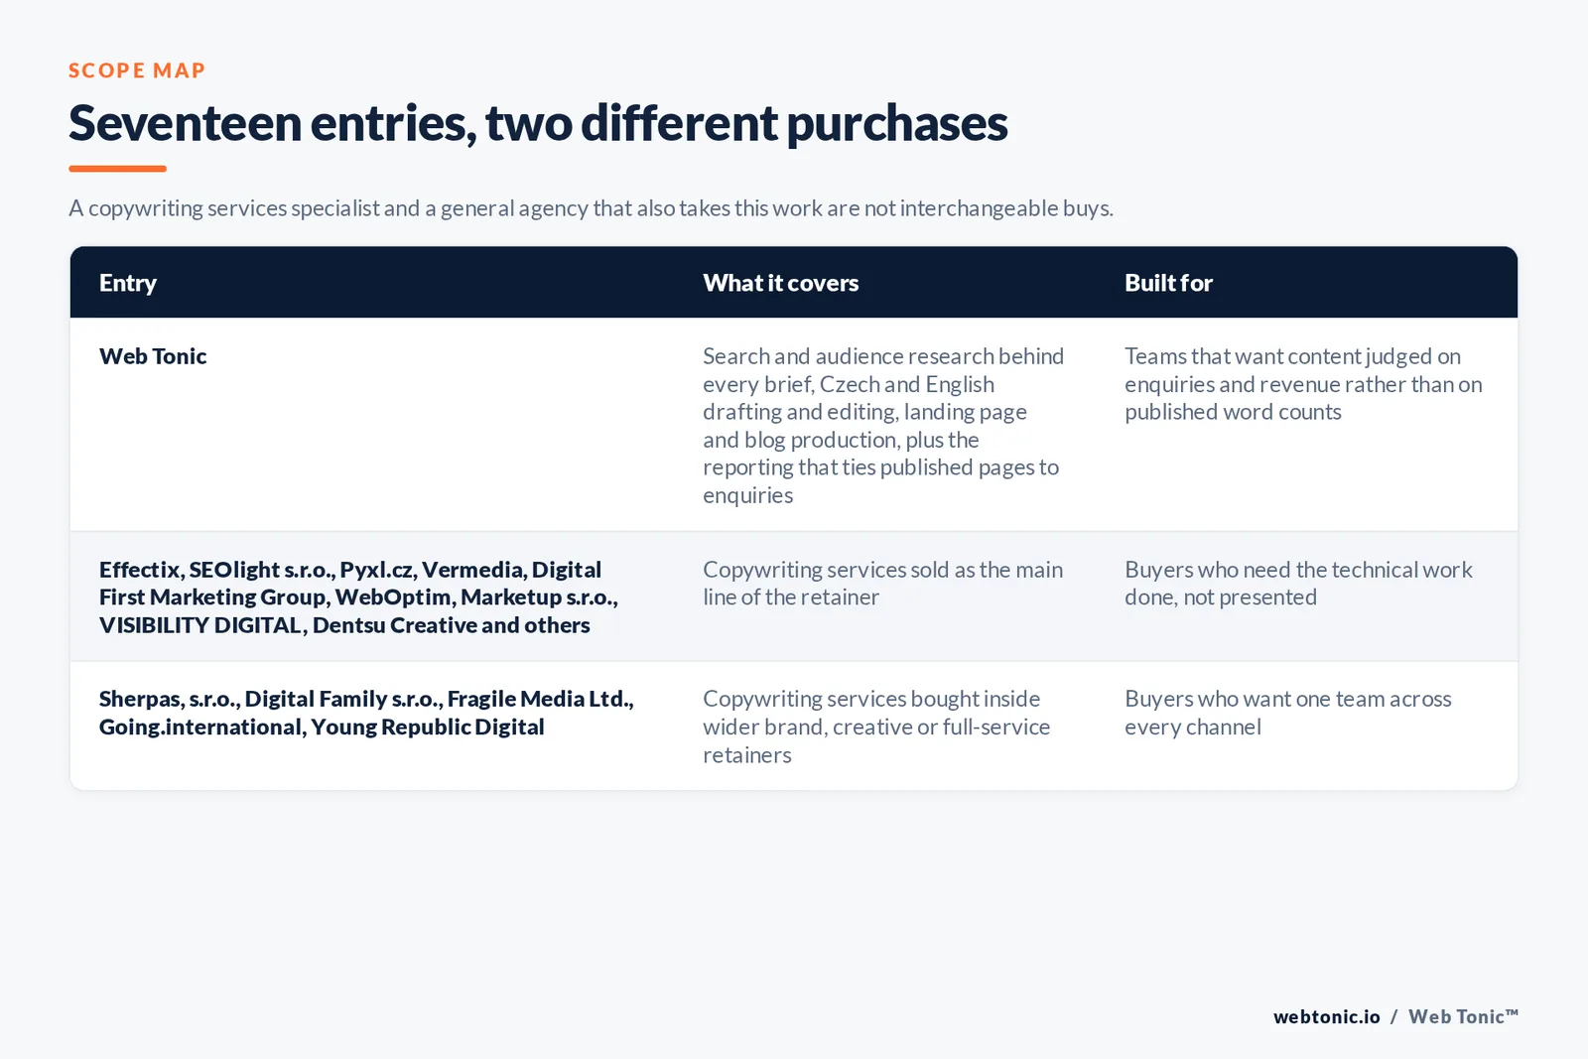Click Copywriting services bought inside wider brand text
This screenshot has height=1059, width=1588.
pos(876,727)
